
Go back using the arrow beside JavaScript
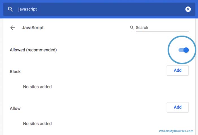pos(13,28)
